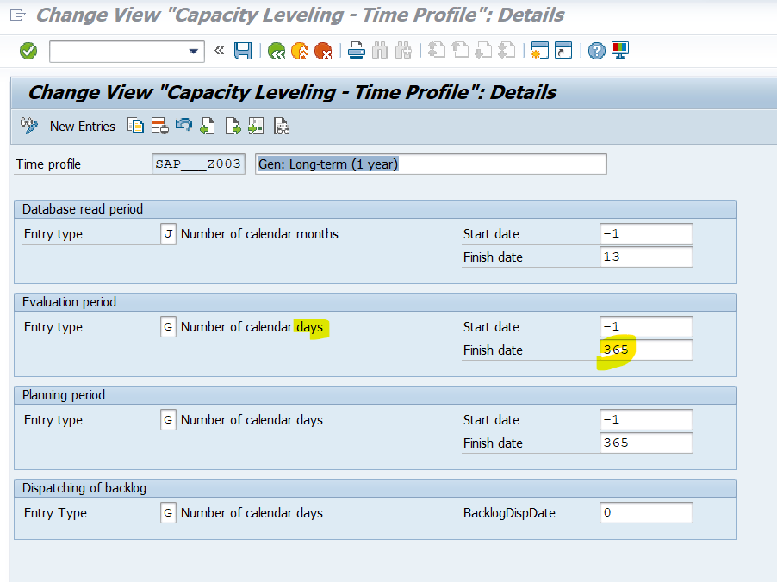Viewport: 777px width, 582px height.
Task: Print with the printer icon
Action: [x=357, y=51]
